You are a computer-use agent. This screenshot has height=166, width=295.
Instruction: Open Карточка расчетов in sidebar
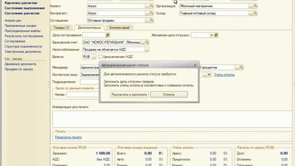(21, 3)
